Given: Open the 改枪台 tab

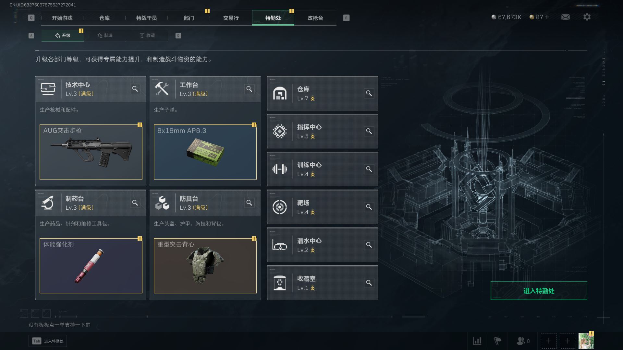Looking at the screenshot, I should [x=315, y=18].
